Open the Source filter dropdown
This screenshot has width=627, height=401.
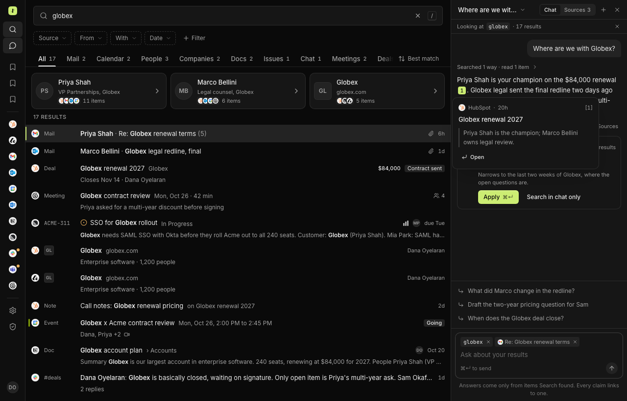[x=52, y=38]
